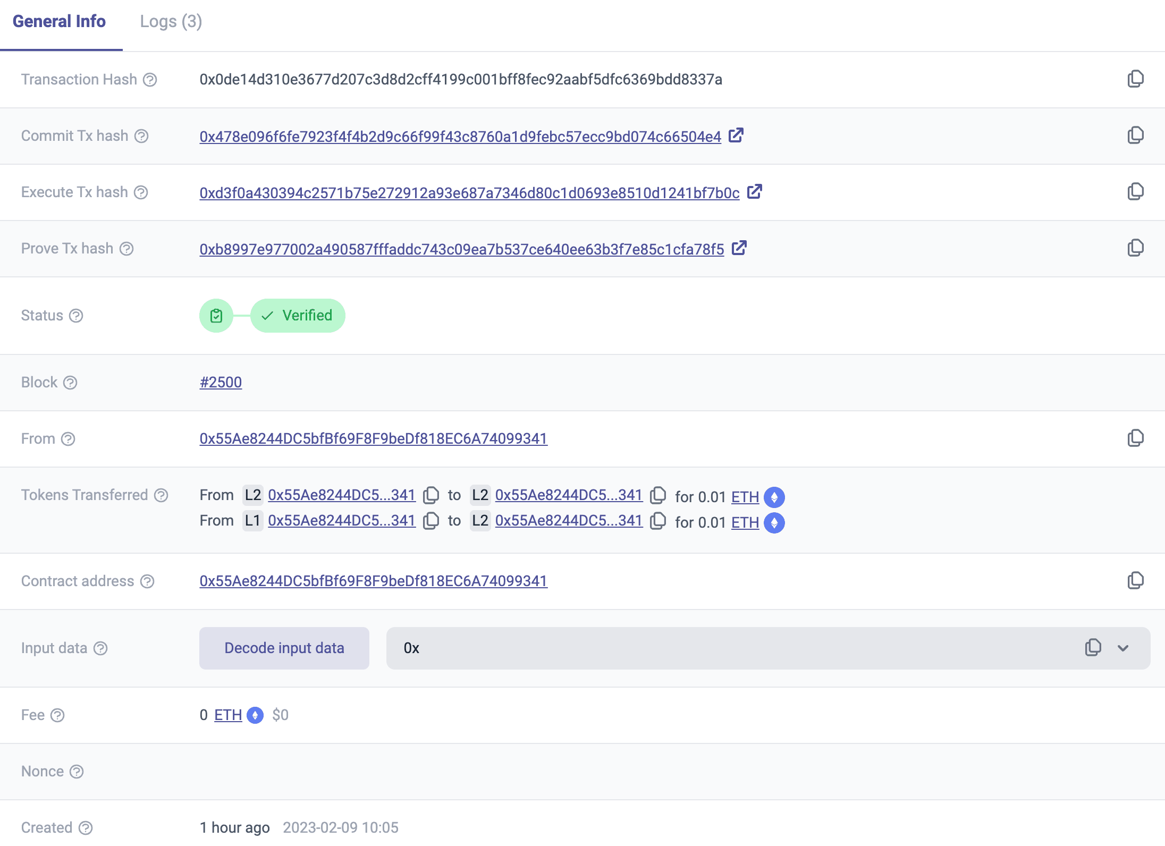Click the Verified status badge
This screenshot has width=1165, height=846.
[298, 316]
